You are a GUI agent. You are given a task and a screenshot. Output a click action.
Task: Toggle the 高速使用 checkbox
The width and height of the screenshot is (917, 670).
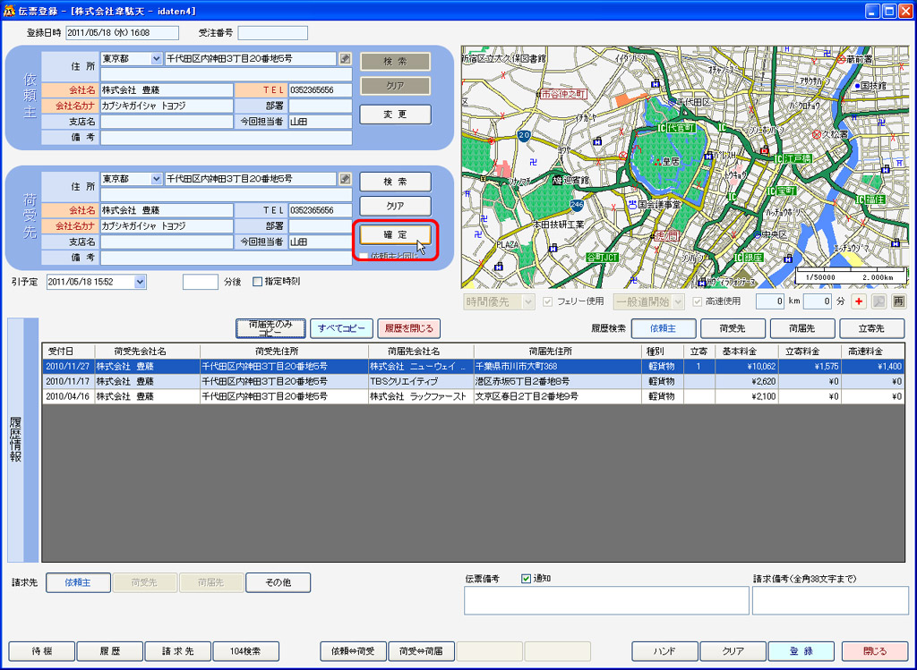point(697,302)
